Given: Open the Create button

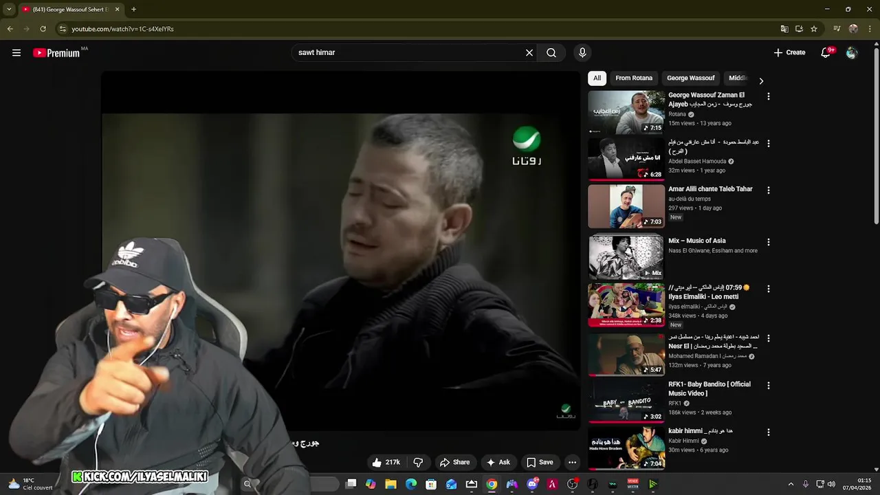Looking at the screenshot, I should click(789, 53).
